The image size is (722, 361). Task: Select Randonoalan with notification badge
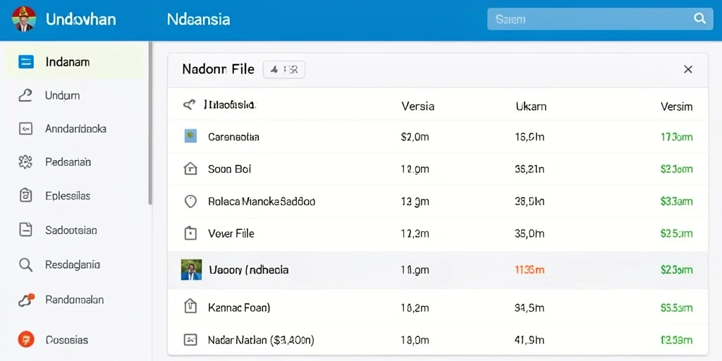click(x=73, y=300)
